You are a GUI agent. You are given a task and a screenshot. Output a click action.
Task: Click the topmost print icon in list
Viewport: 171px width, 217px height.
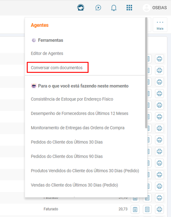[x=159, y=59]
